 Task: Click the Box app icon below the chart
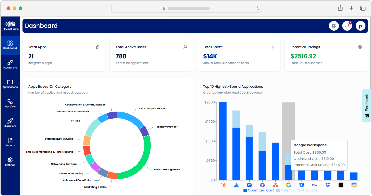[x=315, y=185]
